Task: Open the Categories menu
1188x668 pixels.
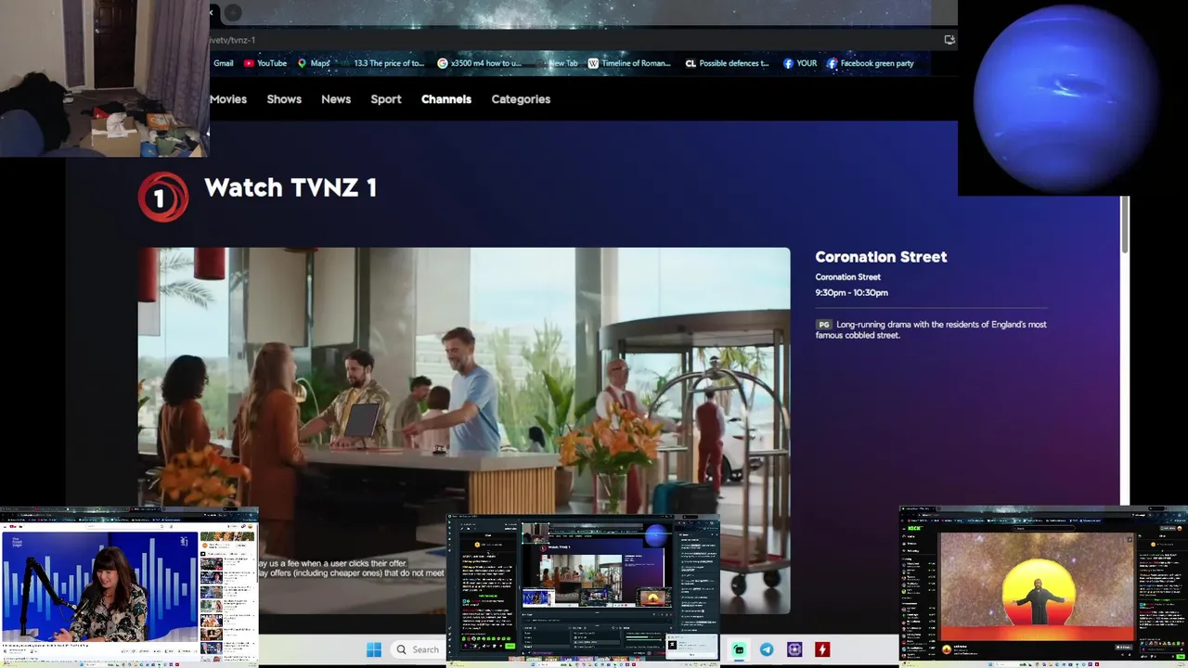Action: point(521,99)
